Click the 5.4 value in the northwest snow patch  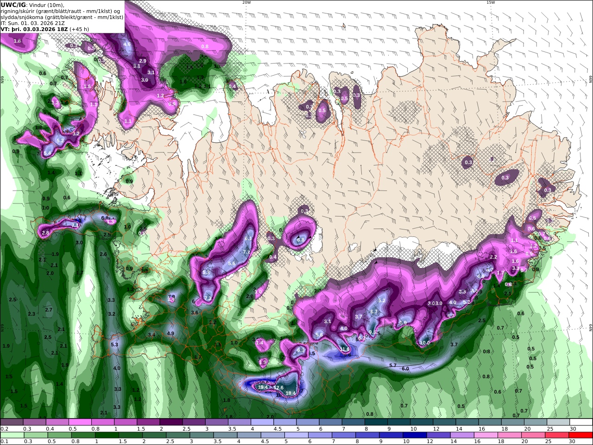tap(48, 153)
